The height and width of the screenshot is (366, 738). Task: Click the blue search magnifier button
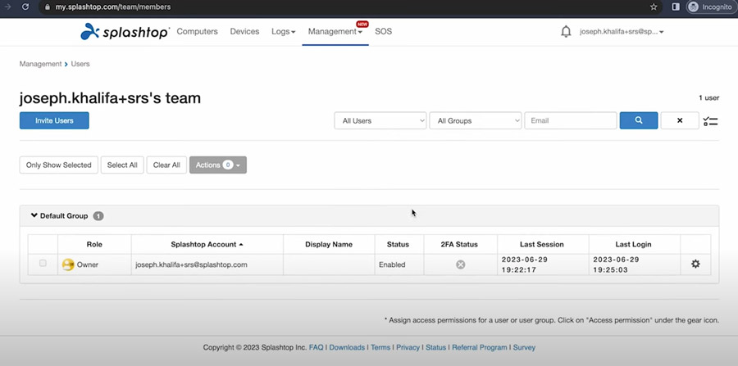[x=639, y=120]
